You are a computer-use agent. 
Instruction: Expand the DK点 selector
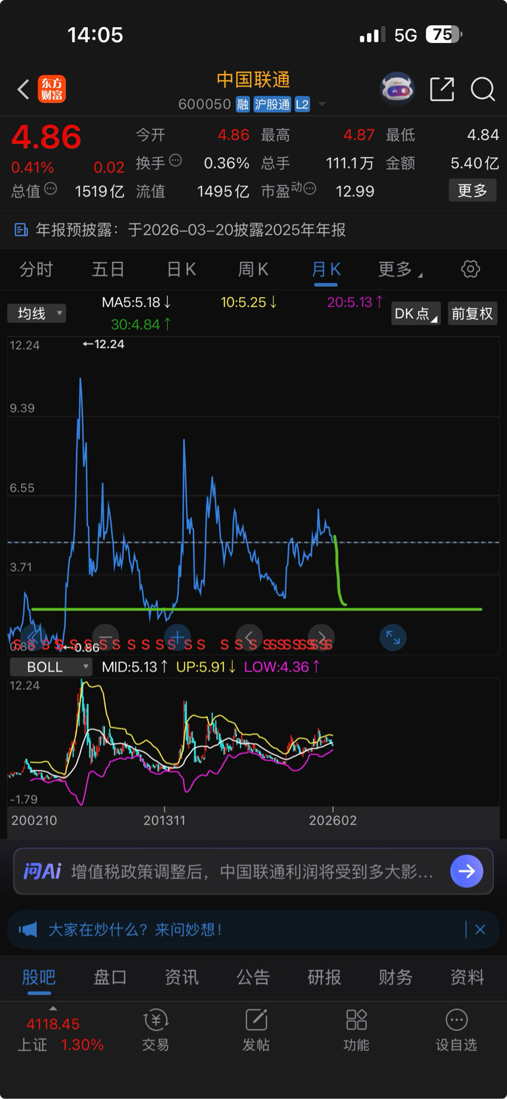pos(416,314)
